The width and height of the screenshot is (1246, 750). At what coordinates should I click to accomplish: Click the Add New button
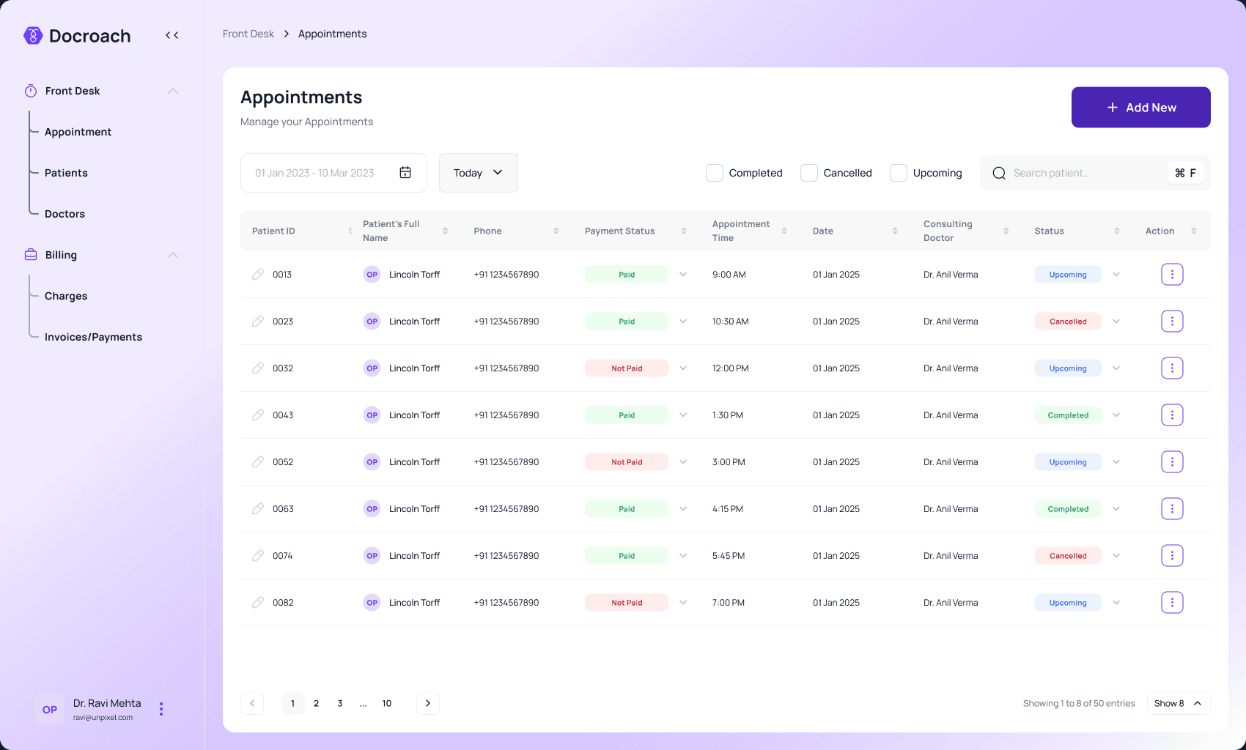click(x=1141, y=108)
